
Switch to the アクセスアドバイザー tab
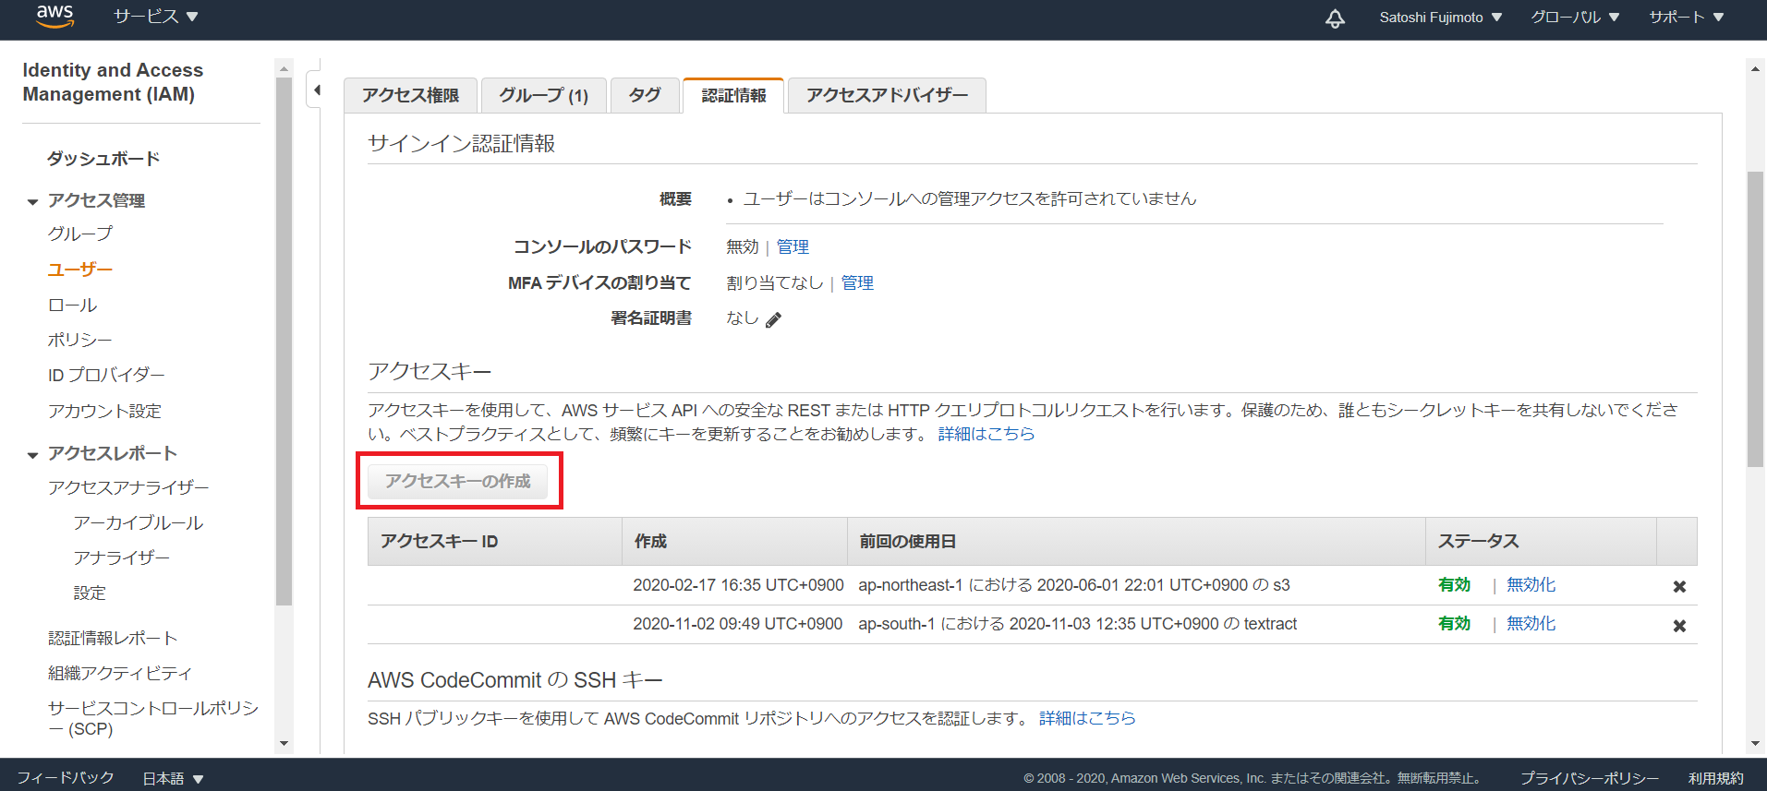point(887,95)
